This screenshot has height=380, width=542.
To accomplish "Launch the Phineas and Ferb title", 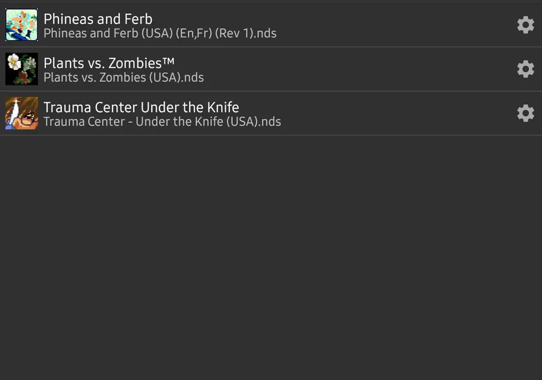I will pos(98,19).
